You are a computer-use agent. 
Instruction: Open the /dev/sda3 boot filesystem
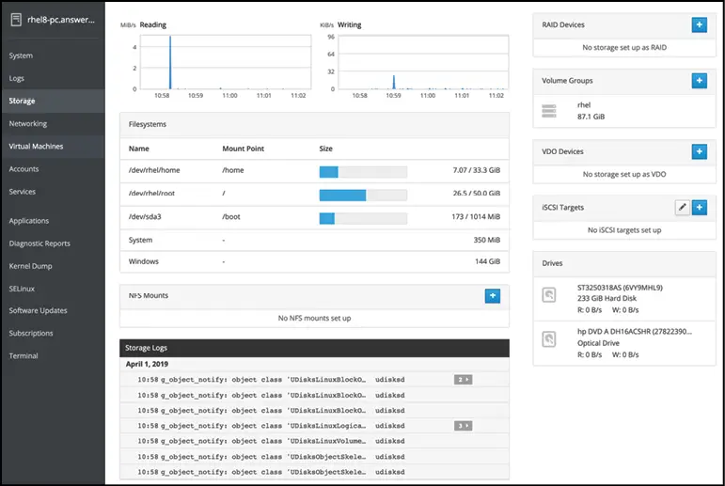[313, 218]
